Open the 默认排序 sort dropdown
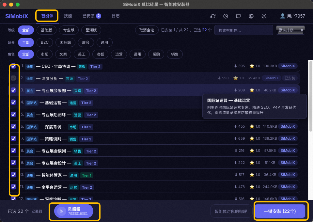Screen dimensions: 313x222 pos(290,30)
